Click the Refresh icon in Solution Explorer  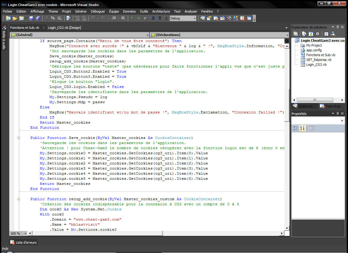click(x=311, y=34)
